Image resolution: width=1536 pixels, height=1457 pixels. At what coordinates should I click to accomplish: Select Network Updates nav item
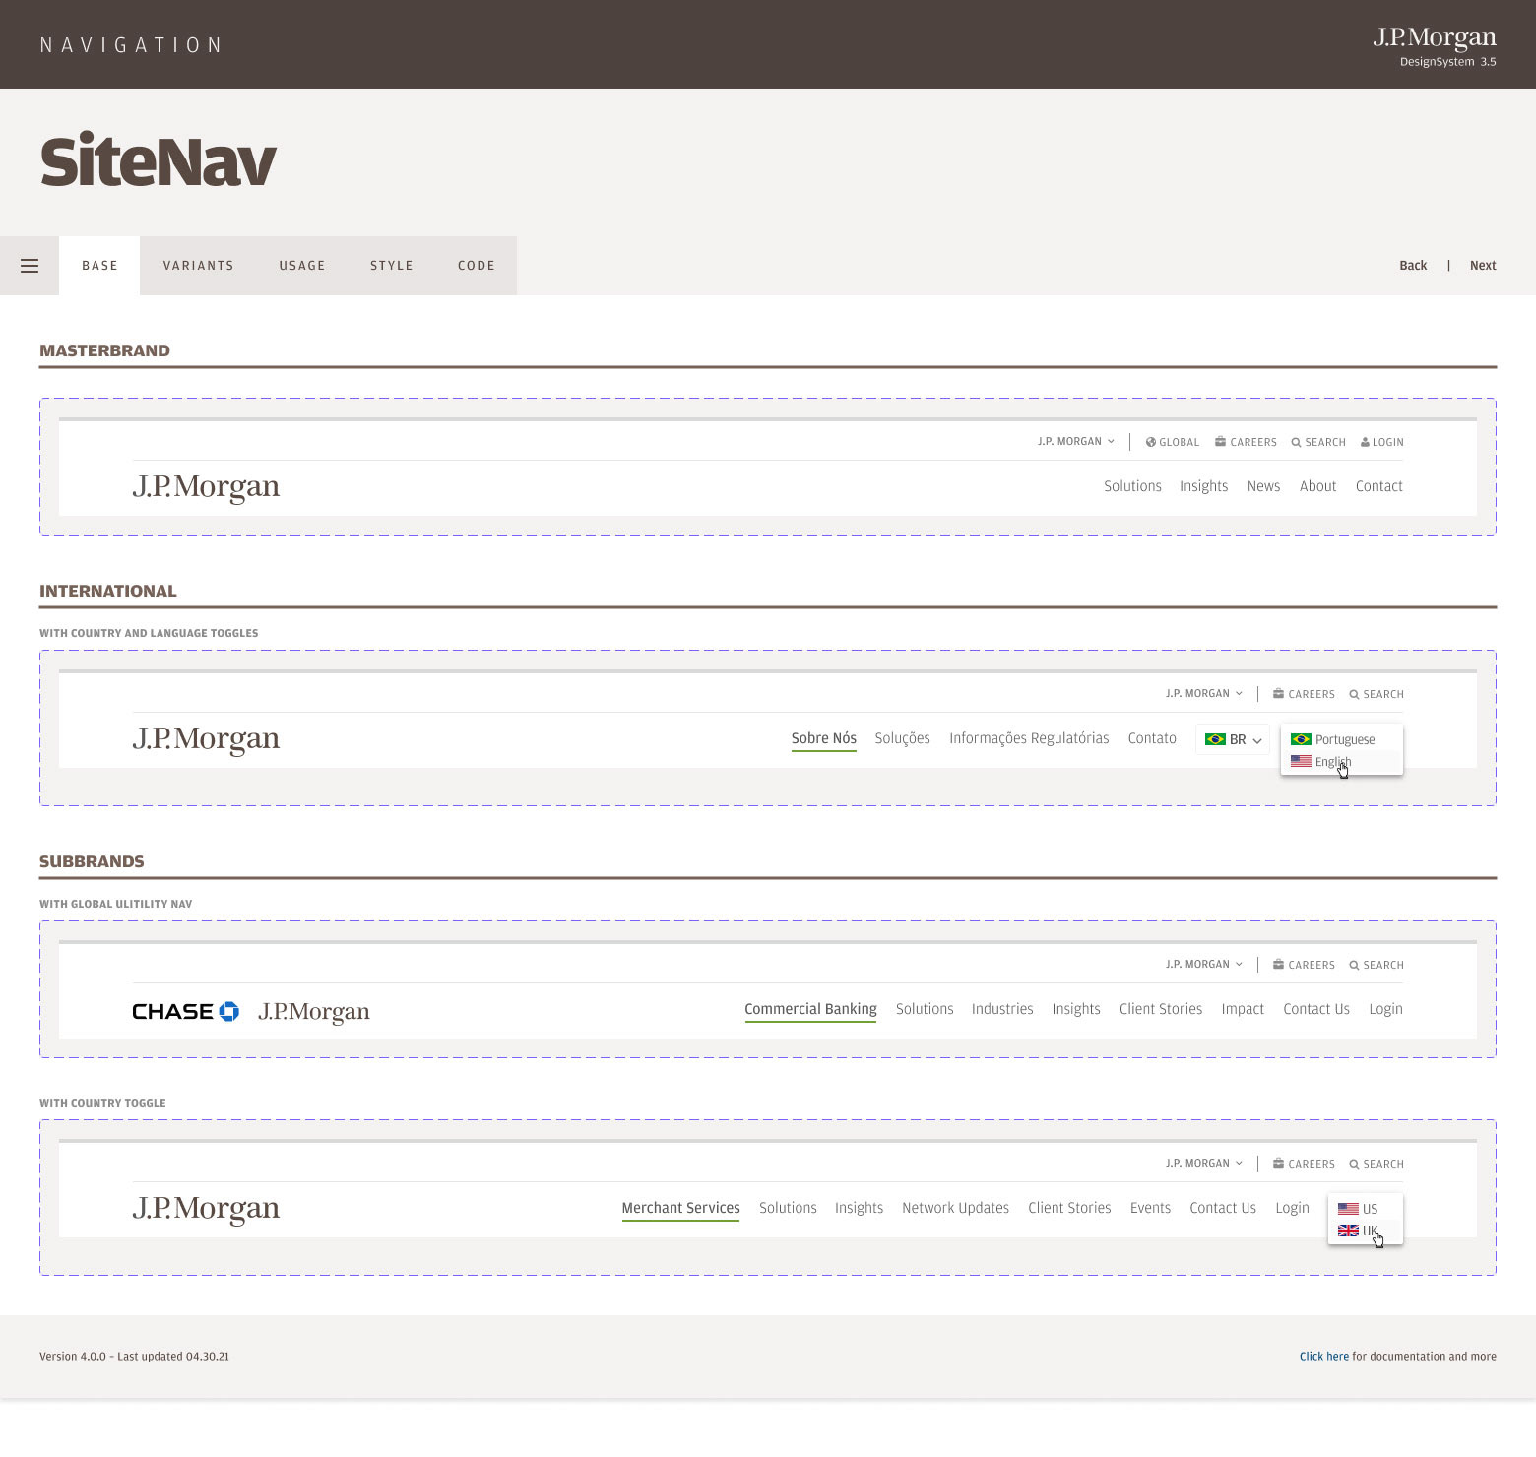[x=955, y=1208]
